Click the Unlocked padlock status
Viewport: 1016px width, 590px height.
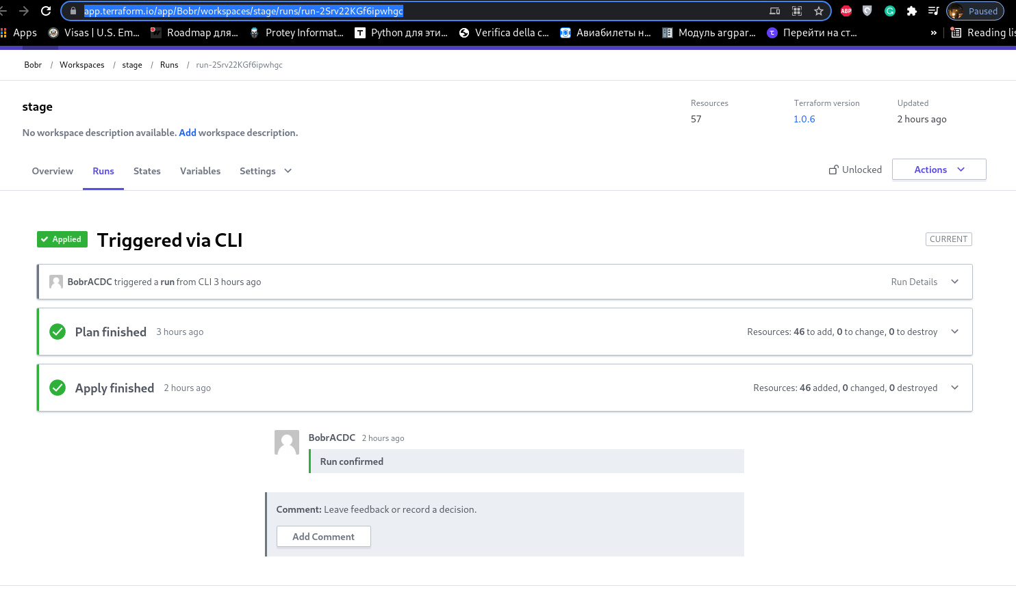point(855,170)
